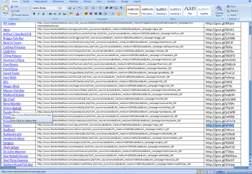Click Decrease Indent

pyautogui.click(x=107, y=8)
